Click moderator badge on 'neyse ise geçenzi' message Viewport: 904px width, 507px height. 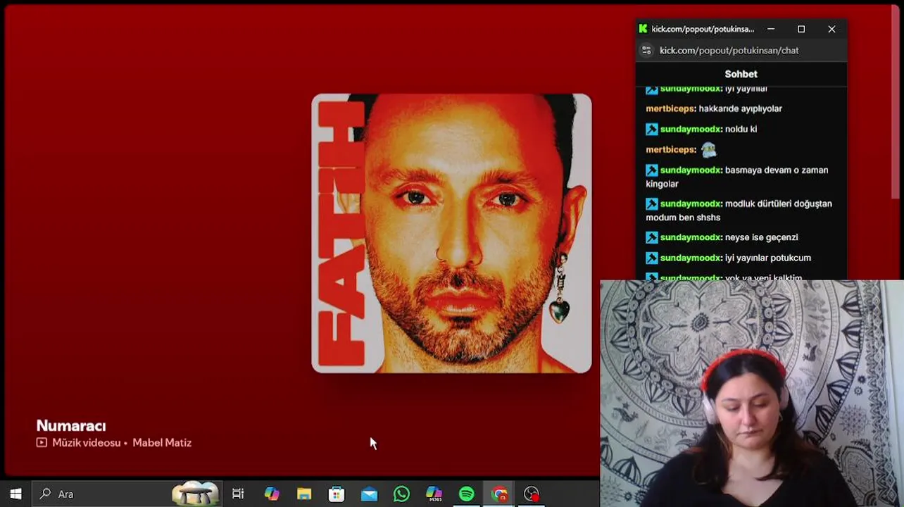pos(652,238)
